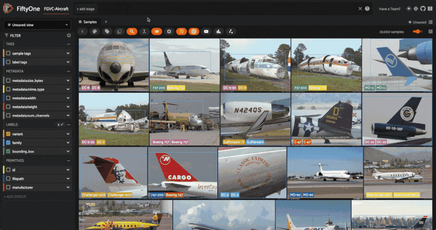The image size is (436, 230).
Task: Open the orange search/sort by similarity icon
Action: coord(132,31)
